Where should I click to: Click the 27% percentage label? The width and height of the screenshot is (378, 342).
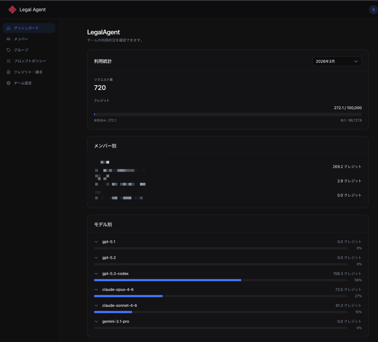click(358, 296)
